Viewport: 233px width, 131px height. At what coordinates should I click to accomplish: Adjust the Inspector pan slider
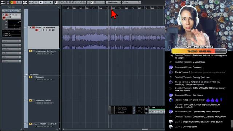[15, 25]
